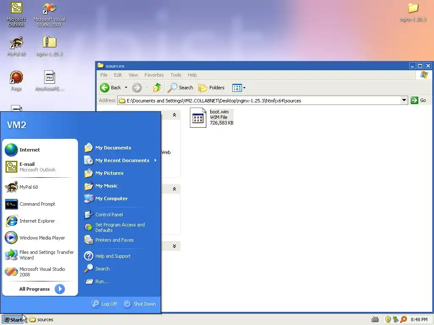Expand Details task pane section chevron
Image resolution: width=434 pixels, height=325 pixels.
click(174, 246)
